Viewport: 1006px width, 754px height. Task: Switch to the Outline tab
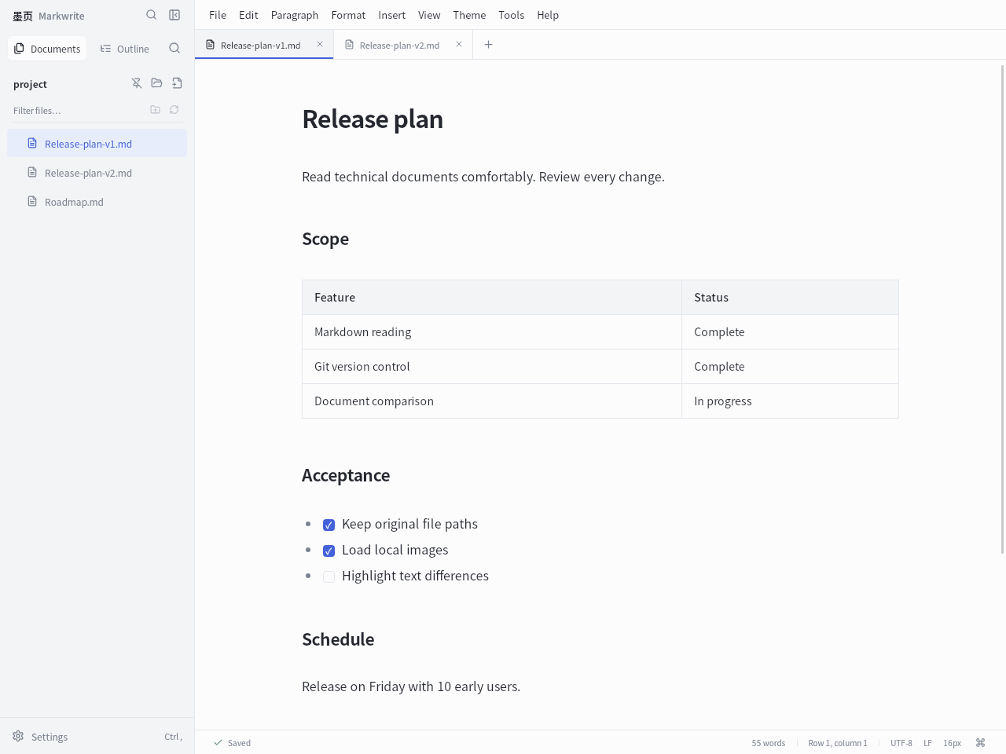click(x=125, y=49)
